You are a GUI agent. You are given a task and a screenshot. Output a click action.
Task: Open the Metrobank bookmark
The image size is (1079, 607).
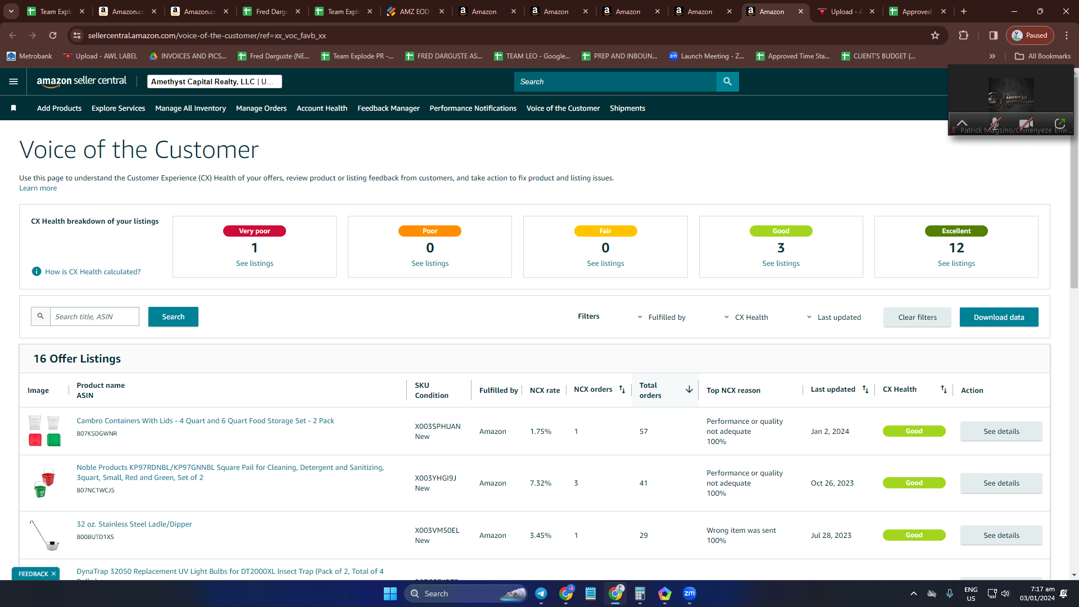coord(29,56)
